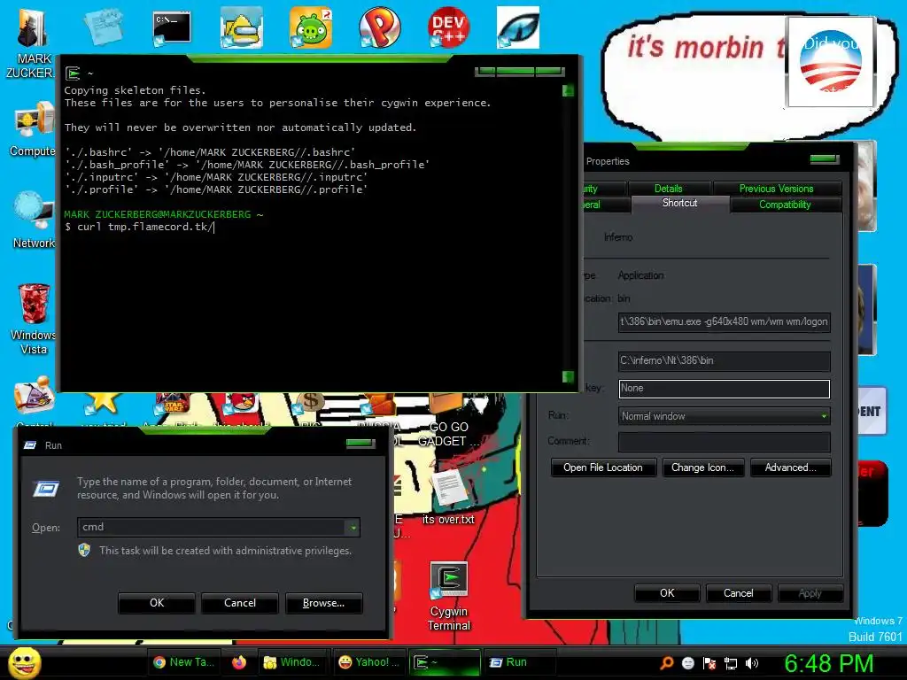Open the Firefox taskbar icon
Image resolution: width=907 pixels, height=680 pixels.
239,662
